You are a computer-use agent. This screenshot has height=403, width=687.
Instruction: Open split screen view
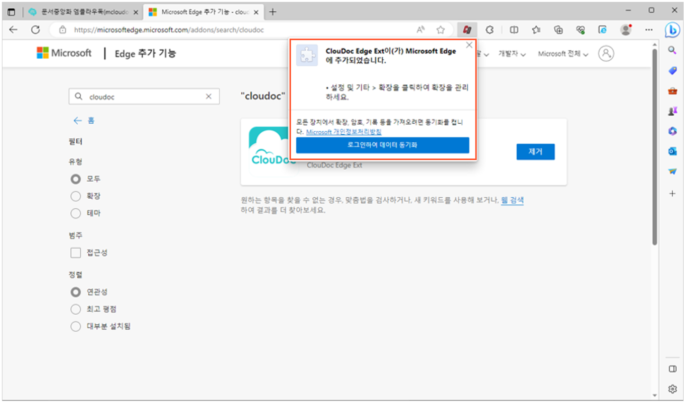(514, 30)
